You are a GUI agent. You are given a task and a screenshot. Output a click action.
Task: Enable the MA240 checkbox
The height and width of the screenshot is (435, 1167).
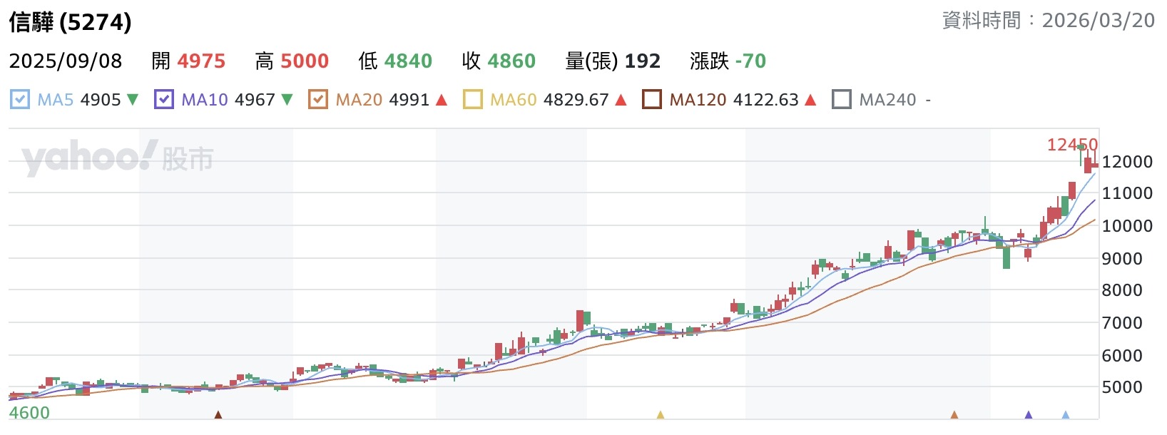click(x=842, y=99)
